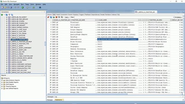Expand the C_REPOS_CL_GRAPH table node
This screenshot has height=104, width=185.
[7, 46]
